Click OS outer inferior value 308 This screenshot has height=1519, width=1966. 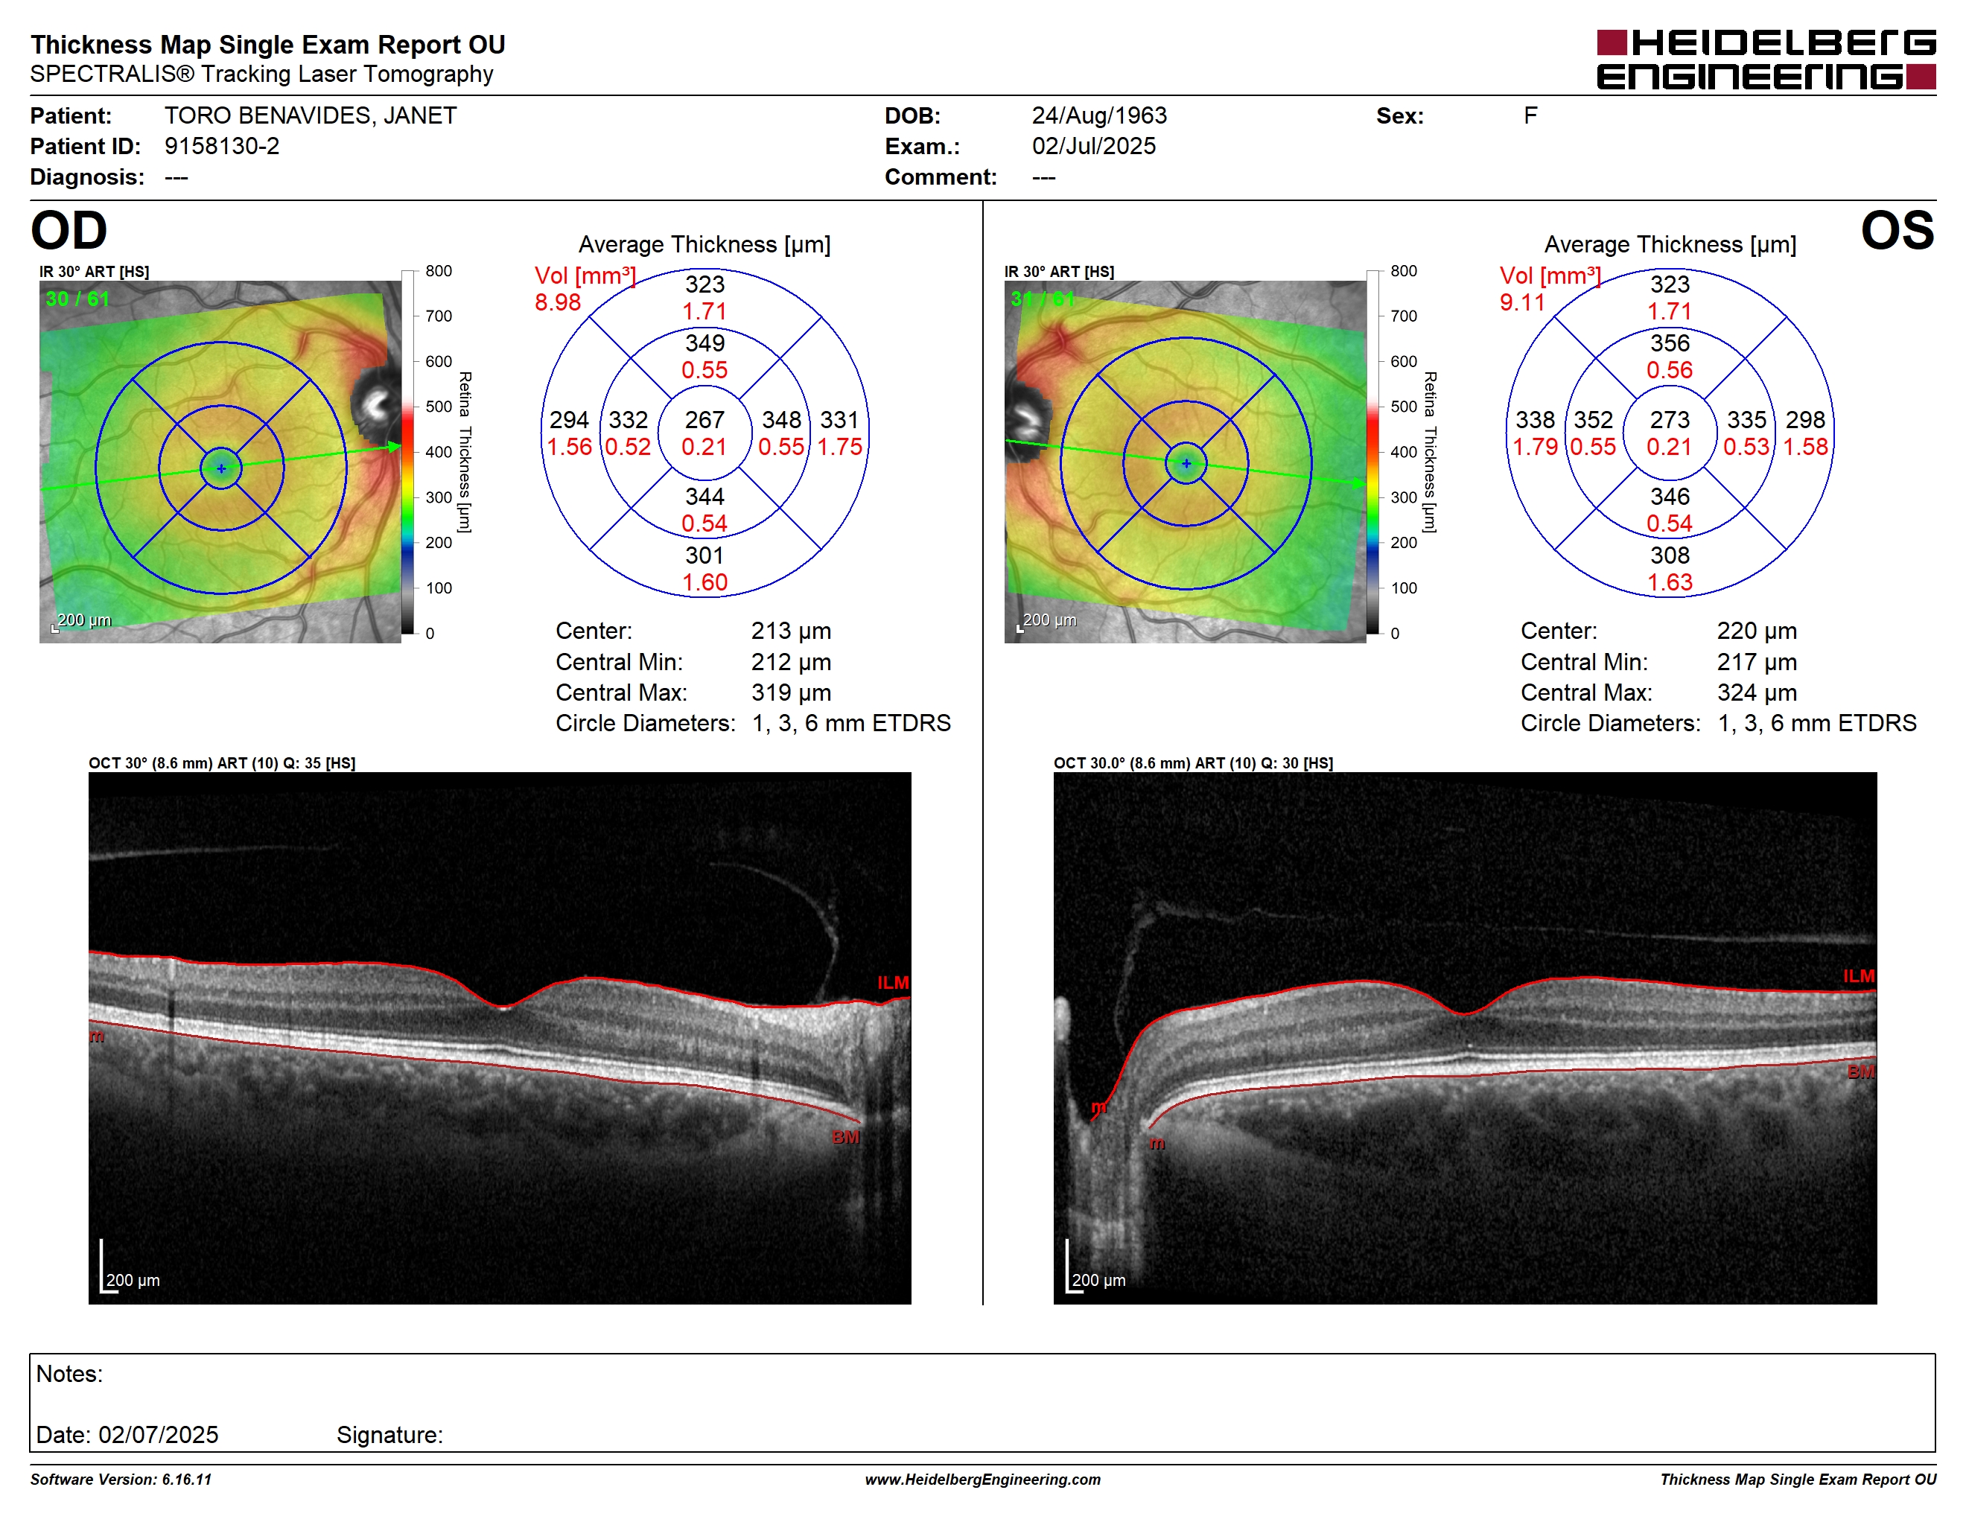pos(1669,556)
